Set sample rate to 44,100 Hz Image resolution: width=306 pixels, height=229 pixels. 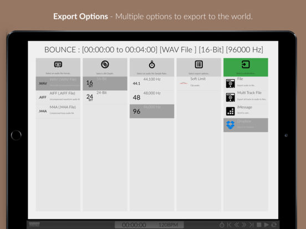coord(152,84)
